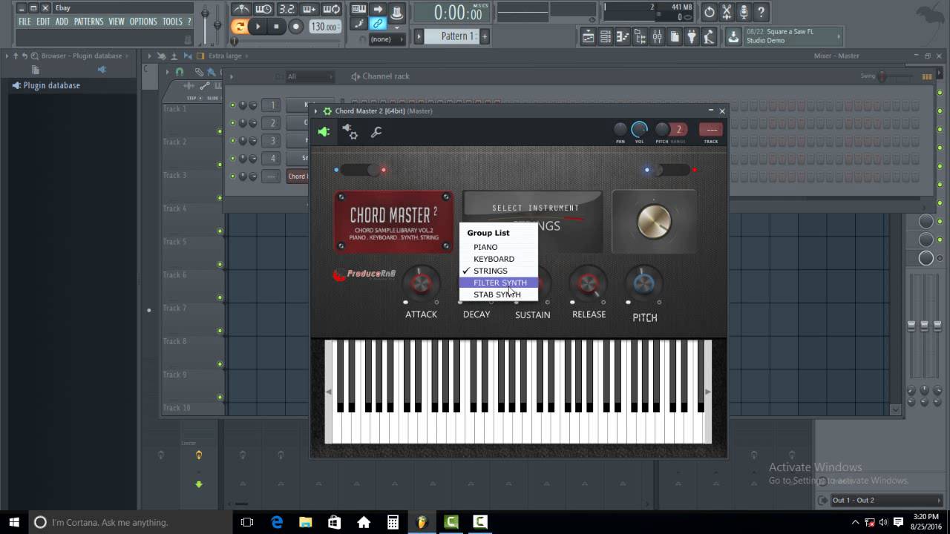Click the download content library icon
Viewport: 950px width, 534px height.
tap(733, 36)
